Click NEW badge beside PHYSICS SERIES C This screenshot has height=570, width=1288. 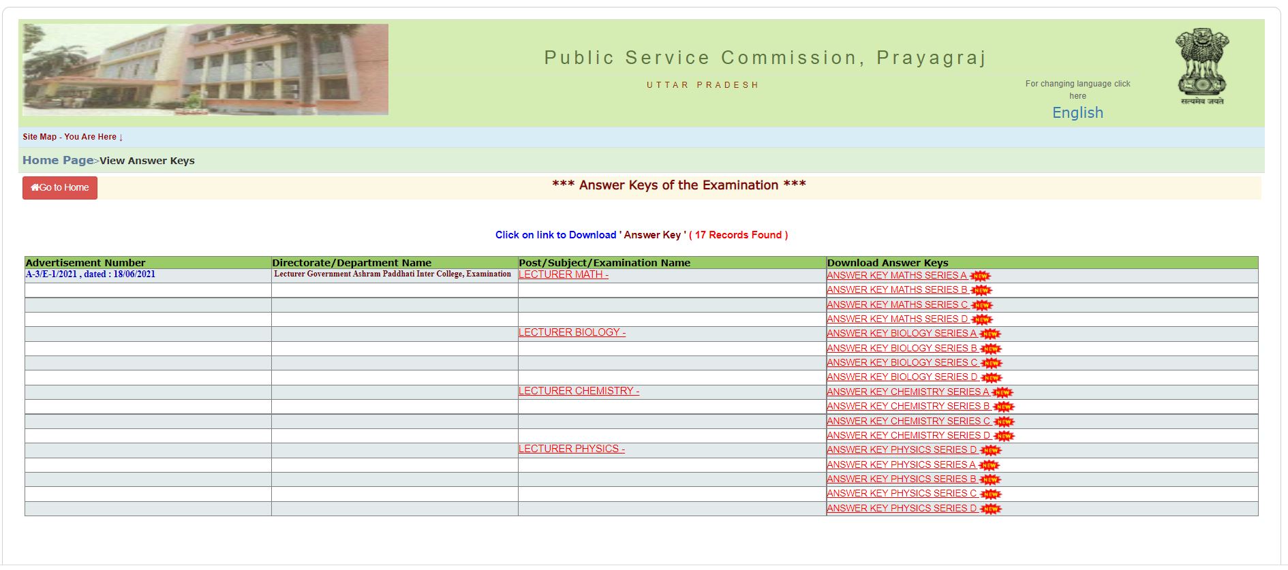(991, 494)
